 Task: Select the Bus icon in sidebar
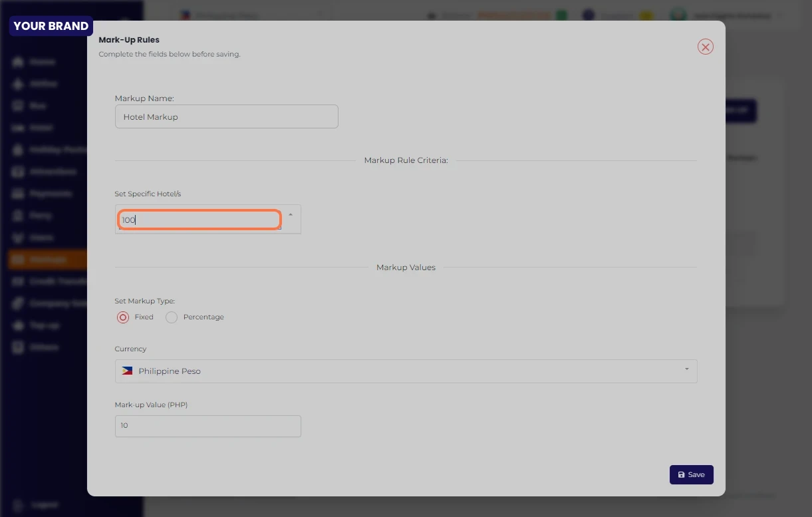point(18,106)
